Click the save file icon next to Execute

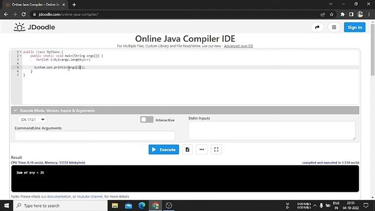click(x=187, y=149)
